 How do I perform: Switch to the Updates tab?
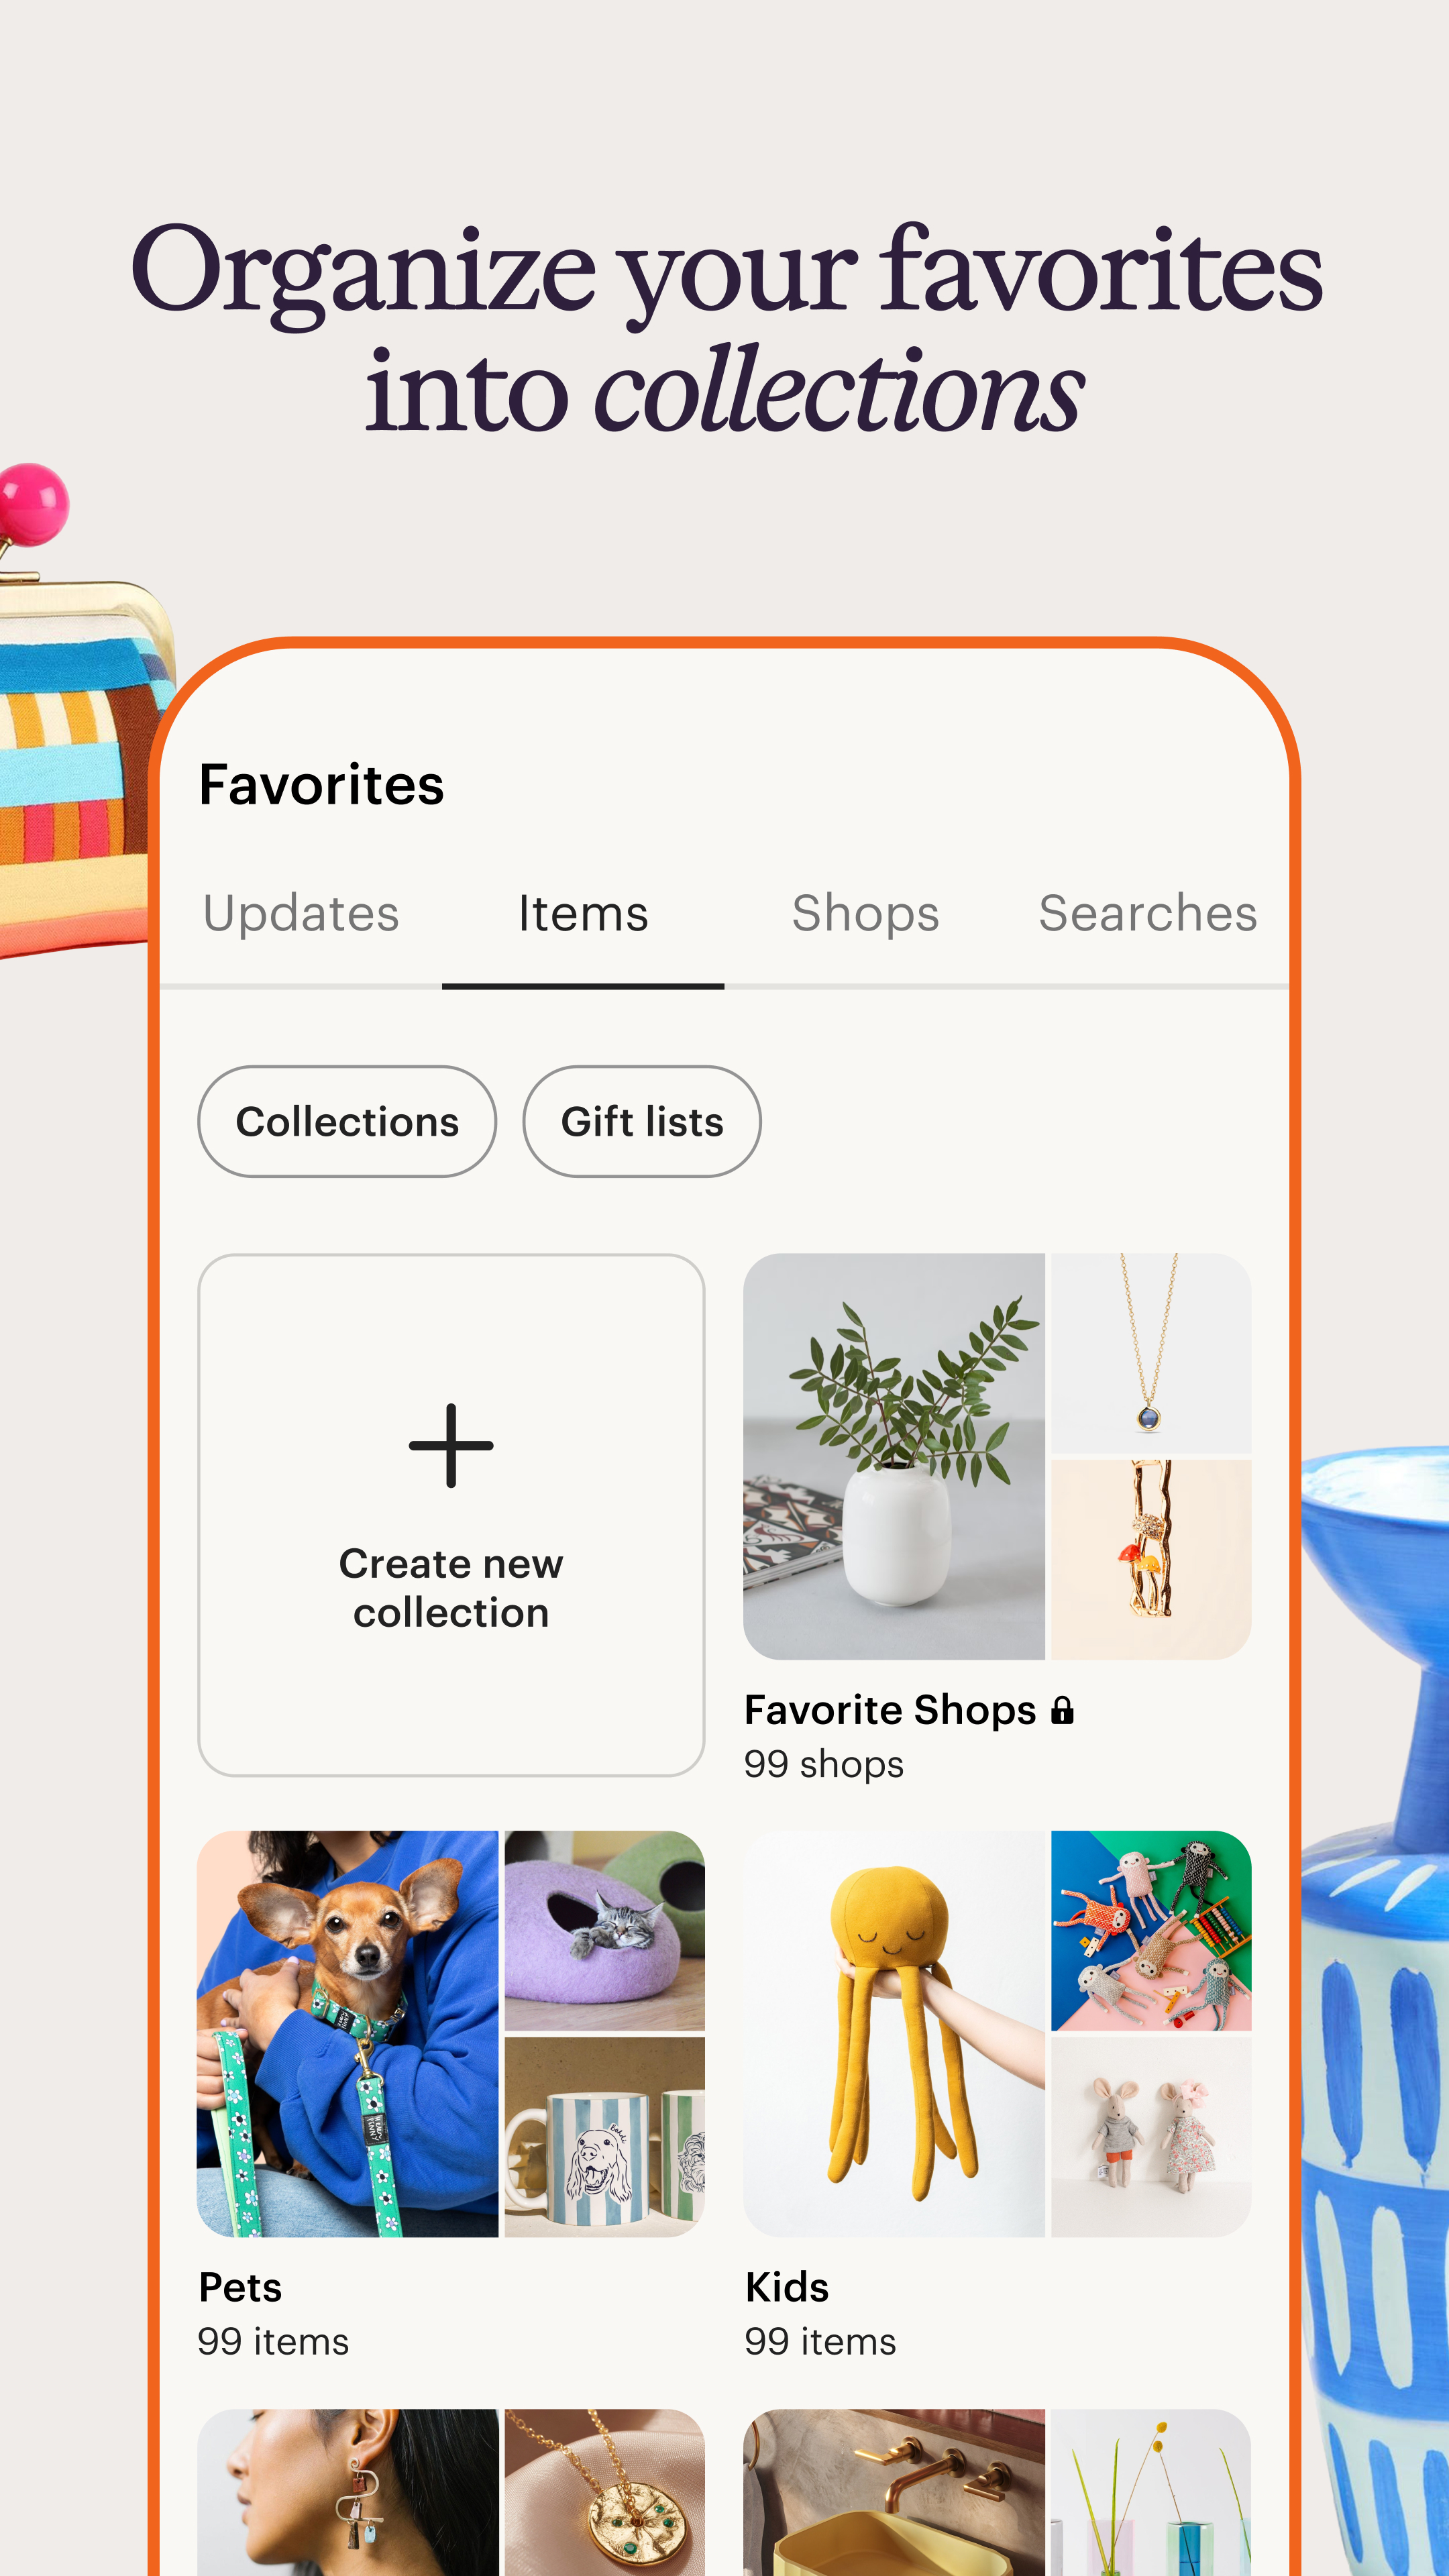coord(301,913)
